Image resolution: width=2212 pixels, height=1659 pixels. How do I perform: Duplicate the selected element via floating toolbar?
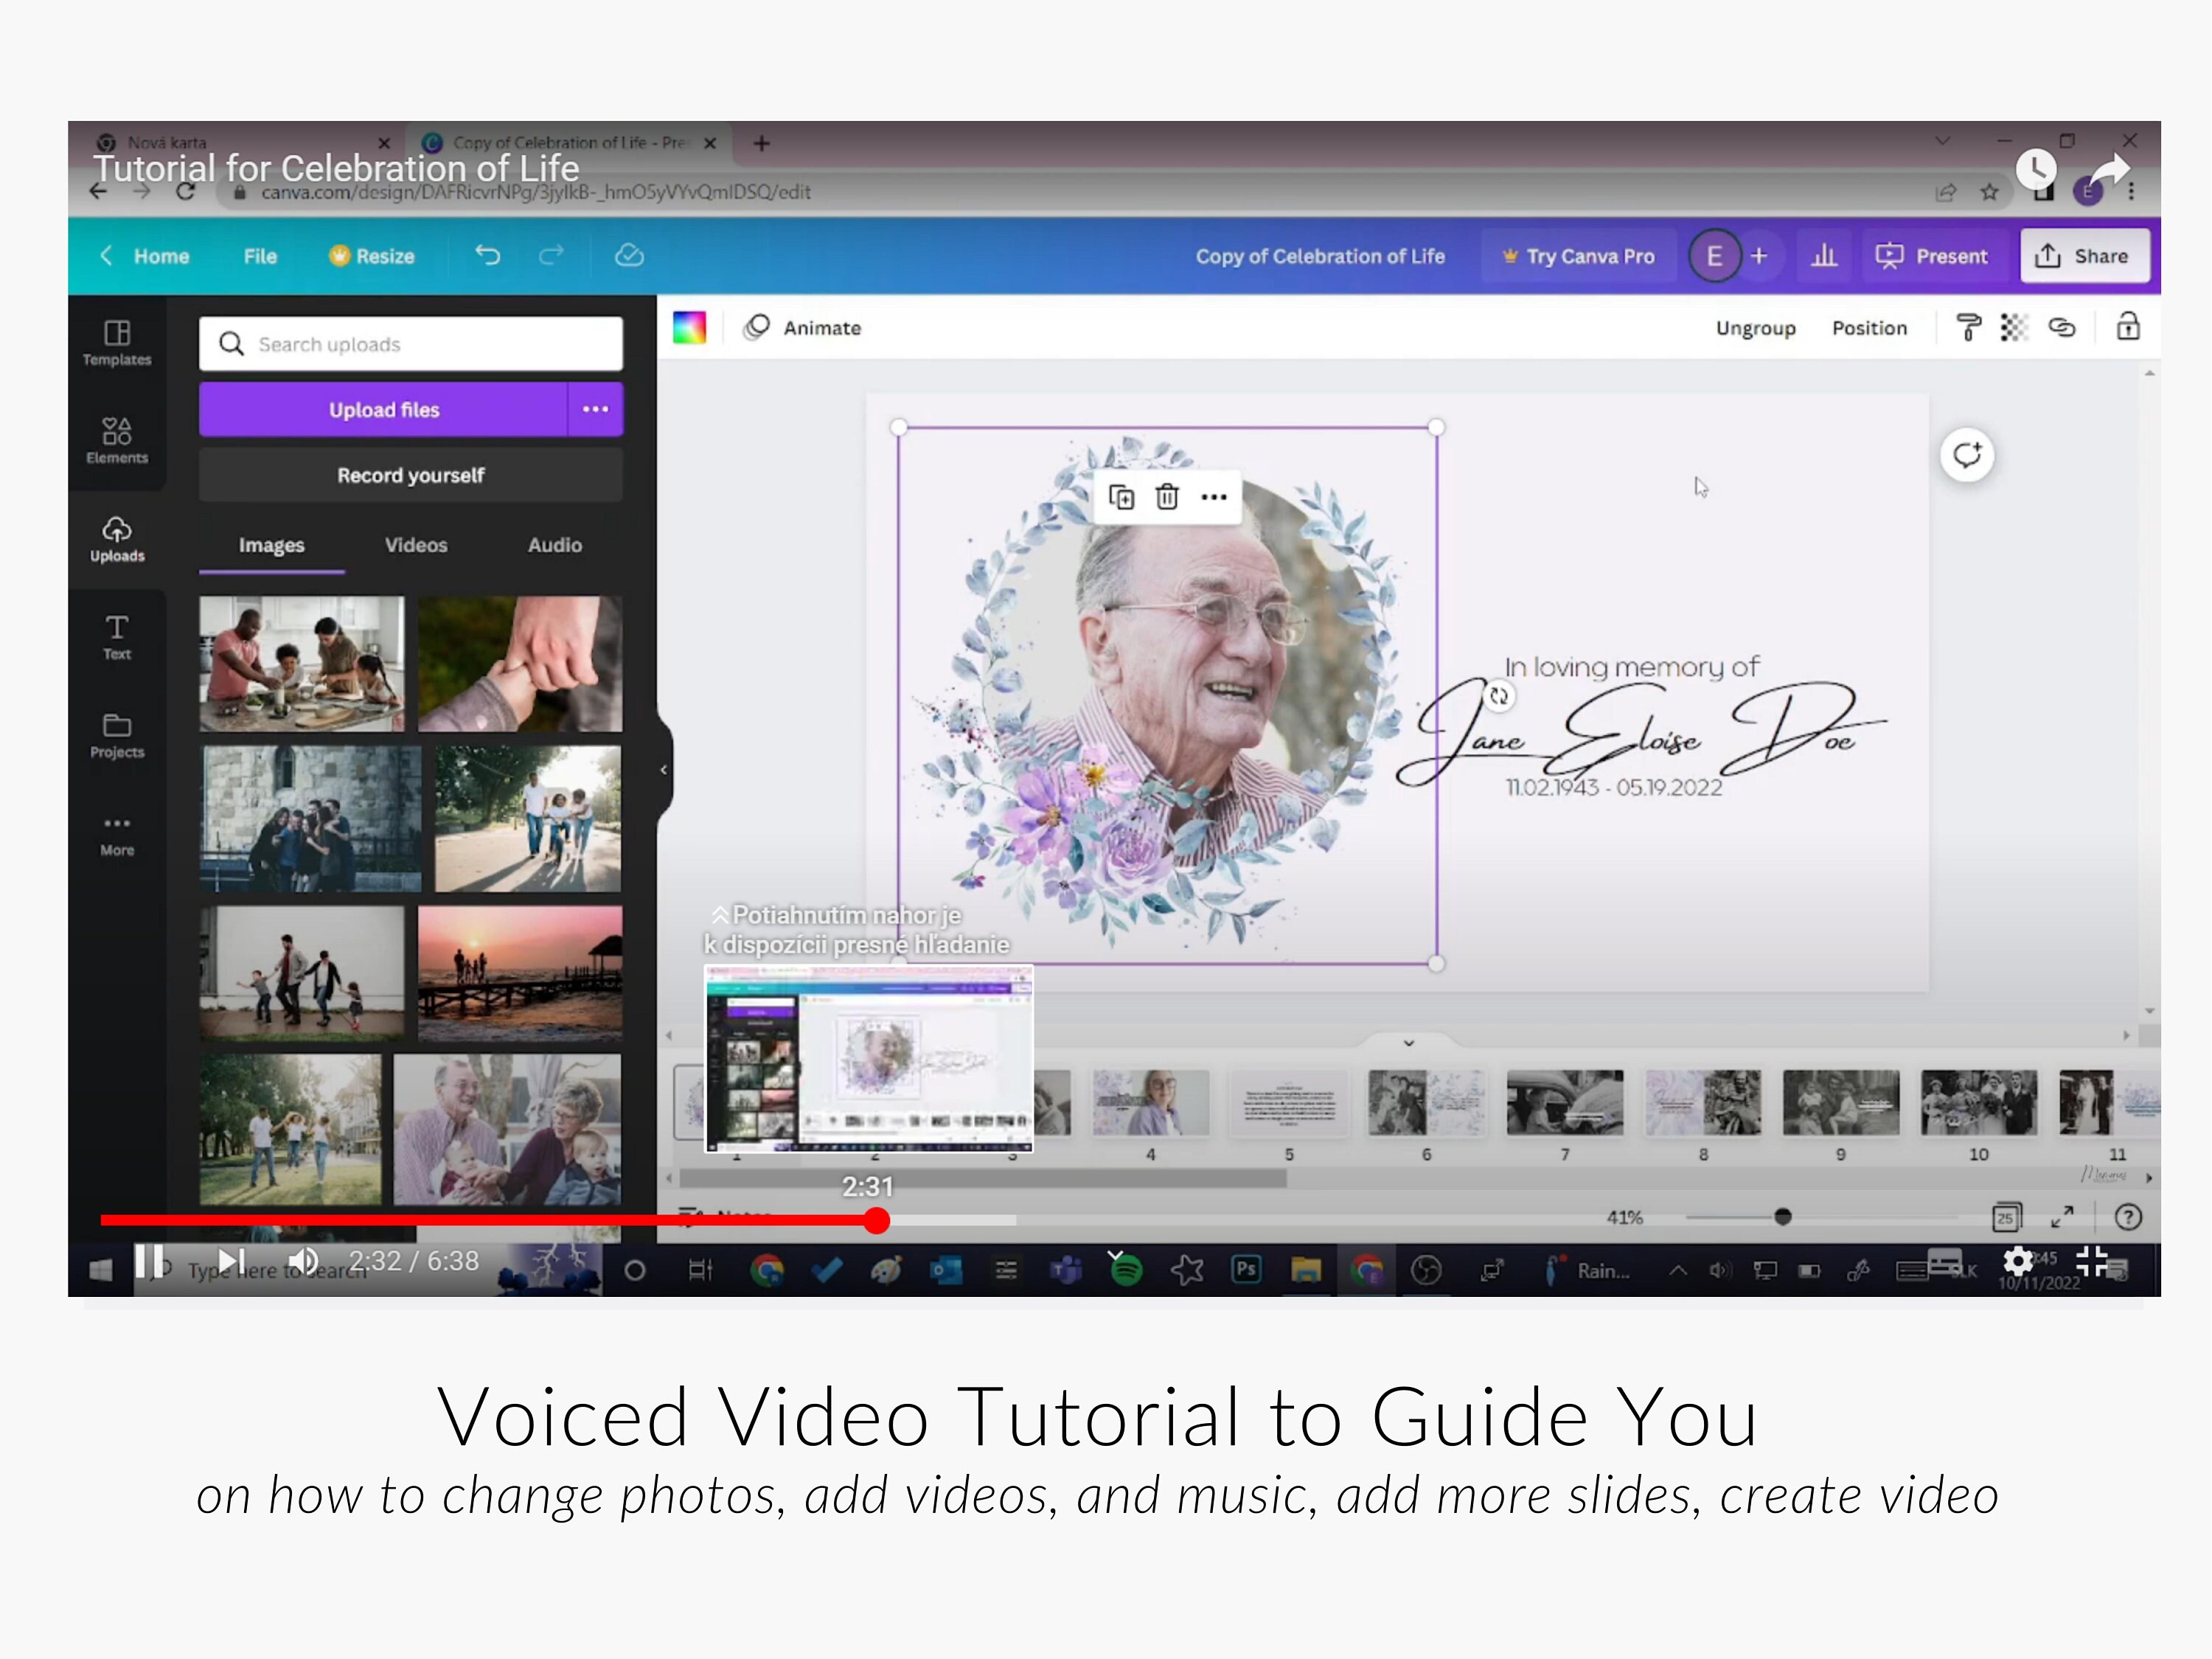[1121, 497]
